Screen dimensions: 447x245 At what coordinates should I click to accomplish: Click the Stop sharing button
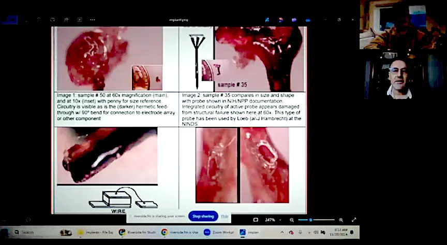coord(203,216)
